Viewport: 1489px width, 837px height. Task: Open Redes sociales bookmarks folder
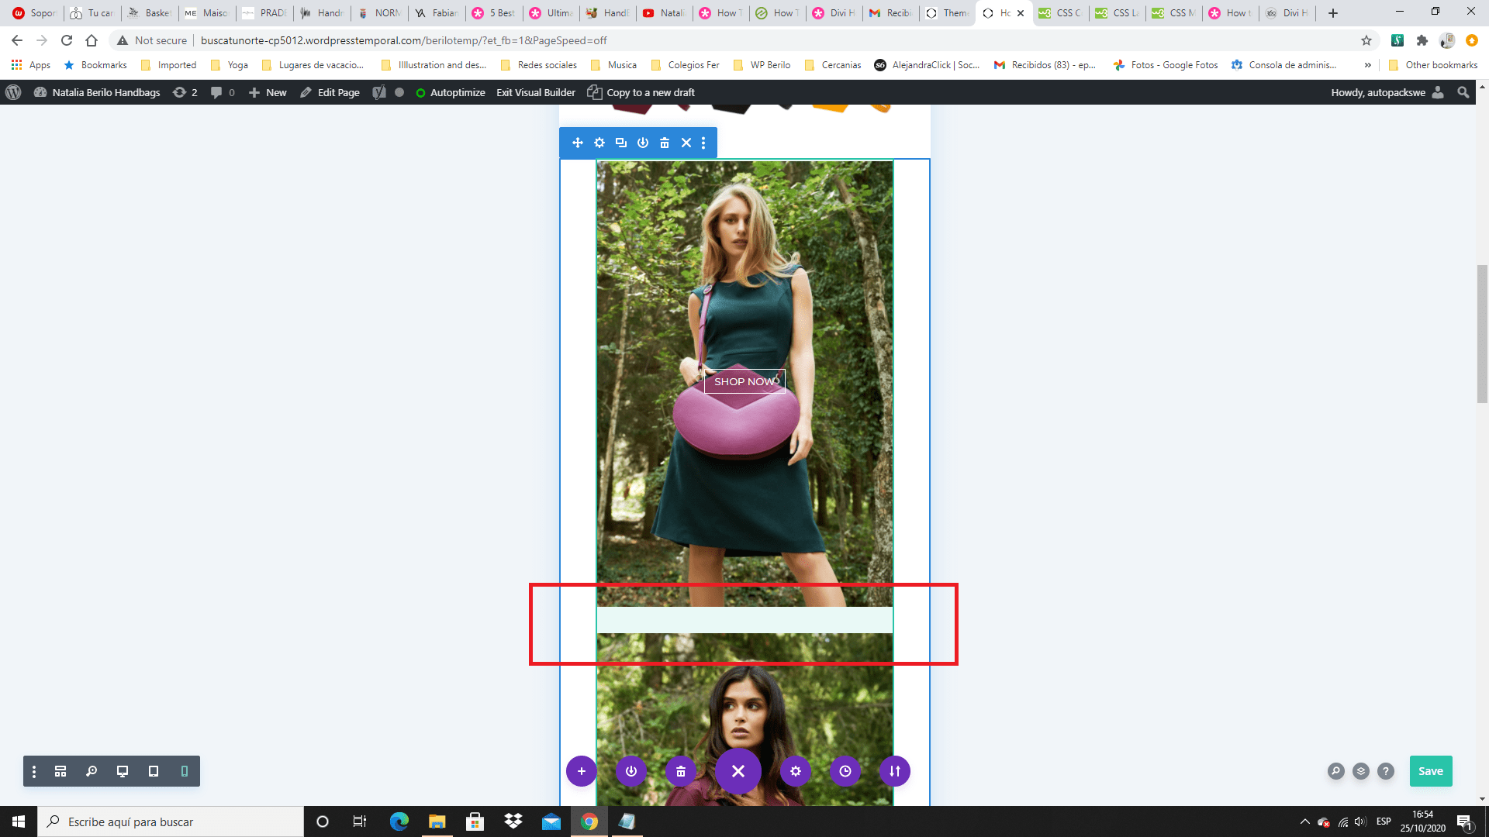click(539, 65)
